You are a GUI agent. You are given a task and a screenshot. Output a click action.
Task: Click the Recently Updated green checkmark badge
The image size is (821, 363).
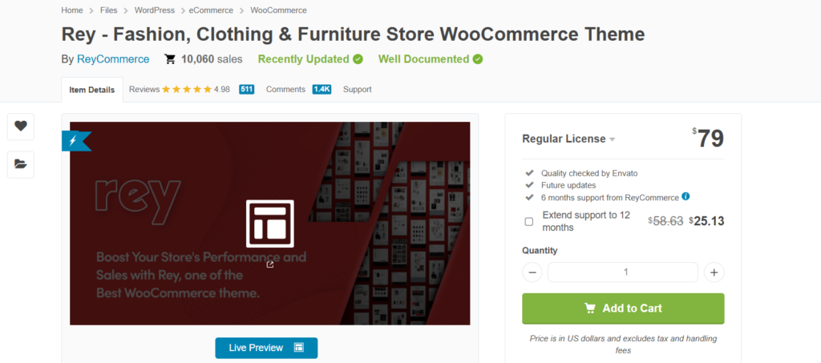[358, 59]
